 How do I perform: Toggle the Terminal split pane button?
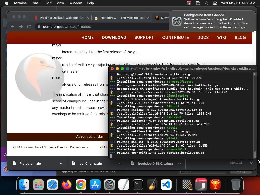click(x=255, y=74)
